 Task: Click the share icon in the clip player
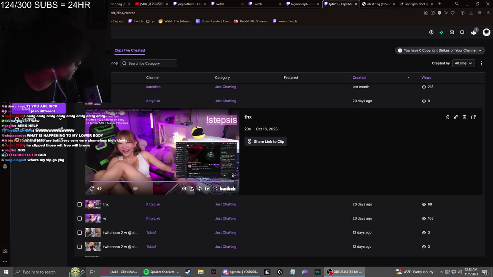tap(192, 189)
